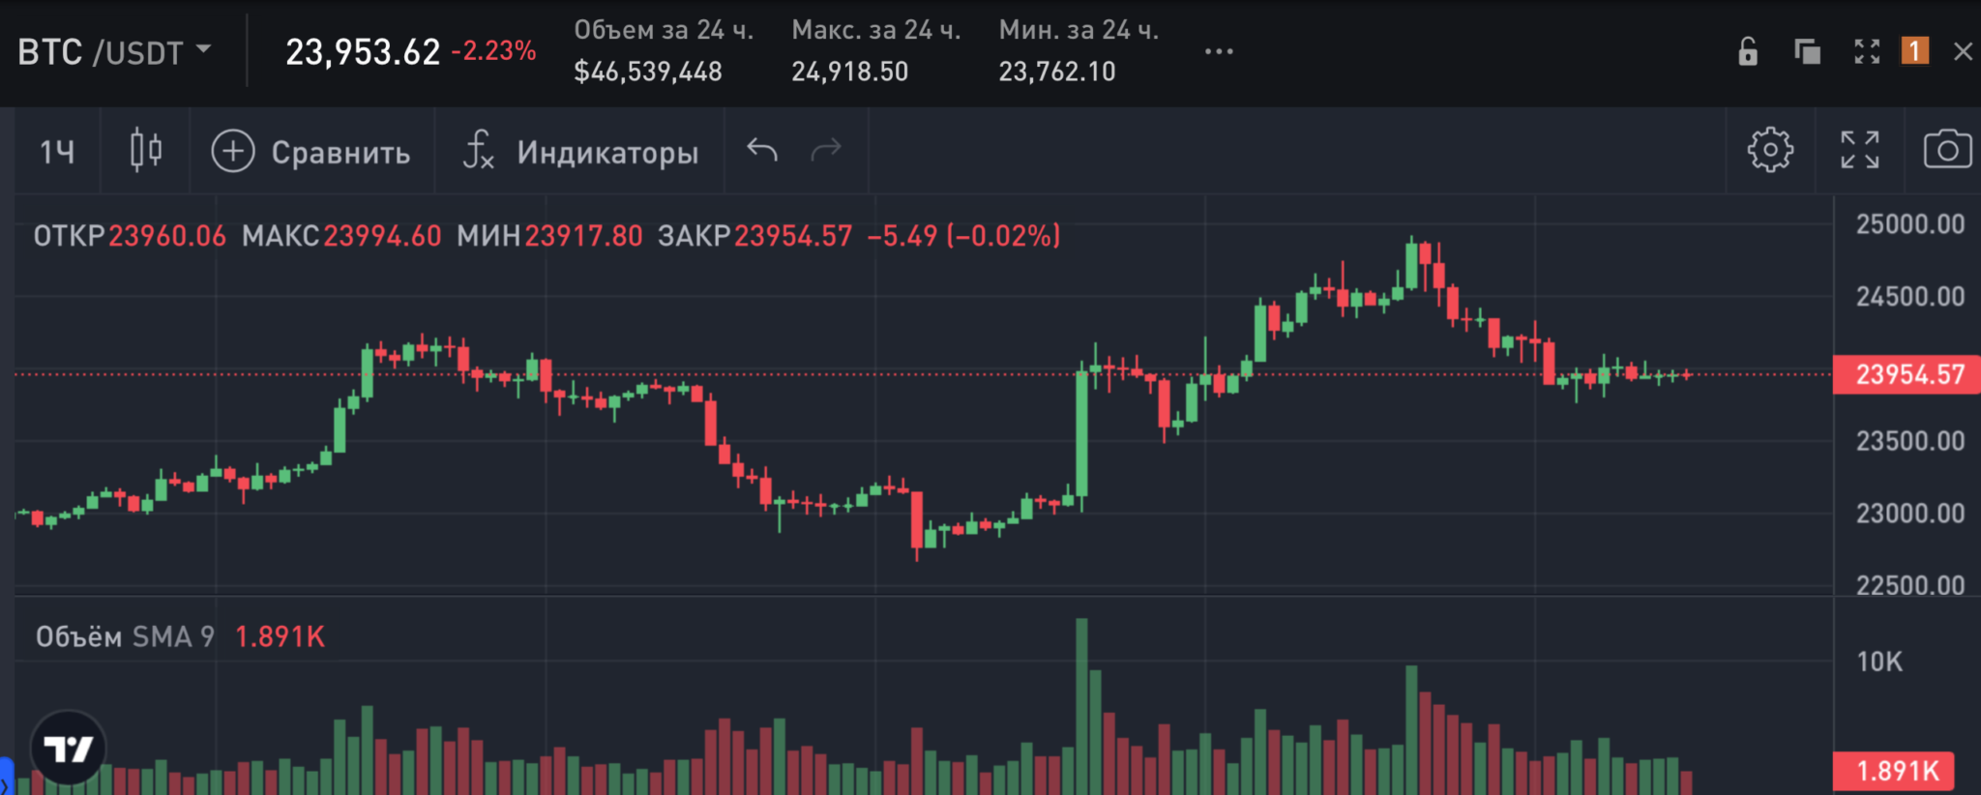This screenshot has height=795, width=1981.
Task: Open chart settings gear icon
Action: [1769, 152]
